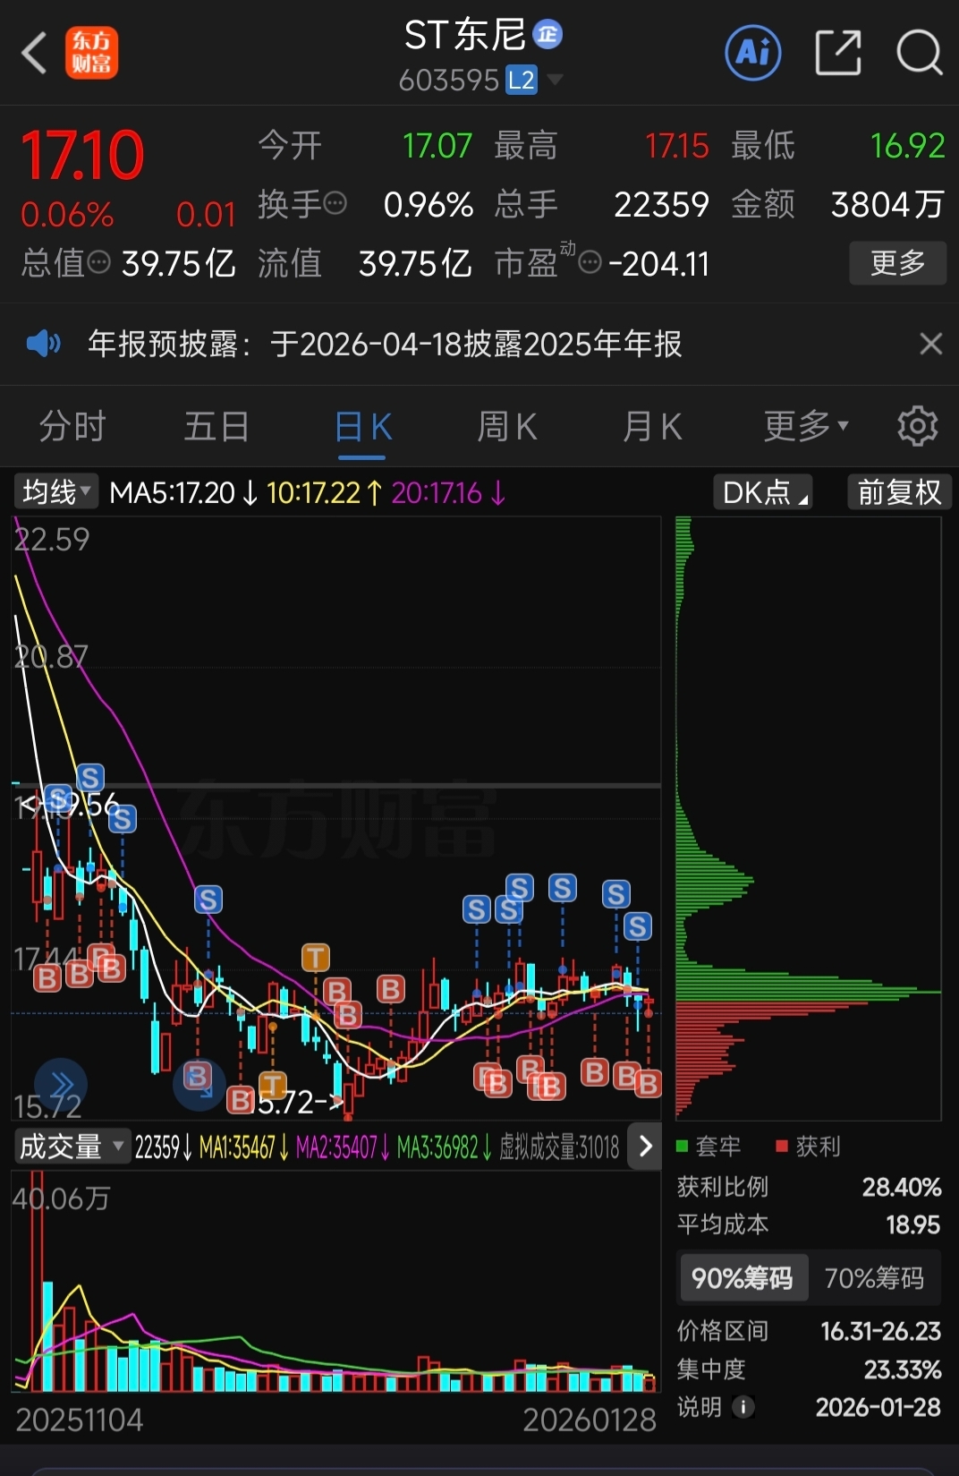Screen dimensions: 959x1476
Task: Tap the 集中度 23.33% value
Action: click(x=902, y=1369)
